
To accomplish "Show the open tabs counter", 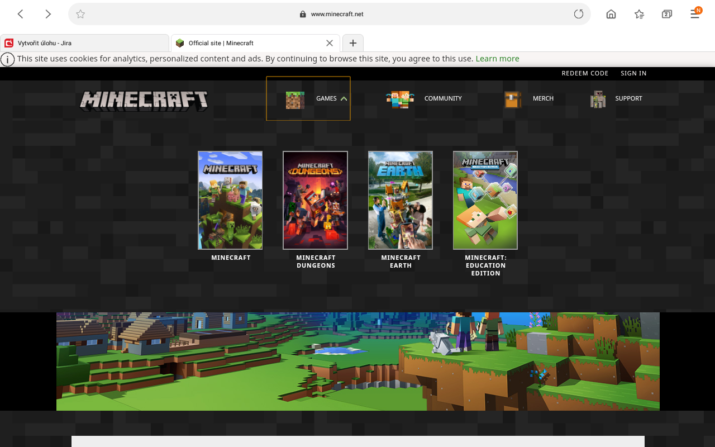I will tap(666, 14).
